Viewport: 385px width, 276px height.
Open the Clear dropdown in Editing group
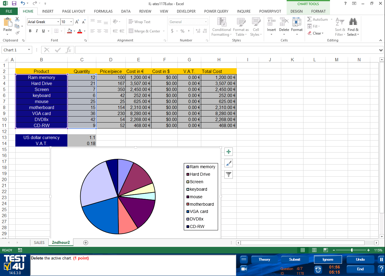[x=316, y=33]
